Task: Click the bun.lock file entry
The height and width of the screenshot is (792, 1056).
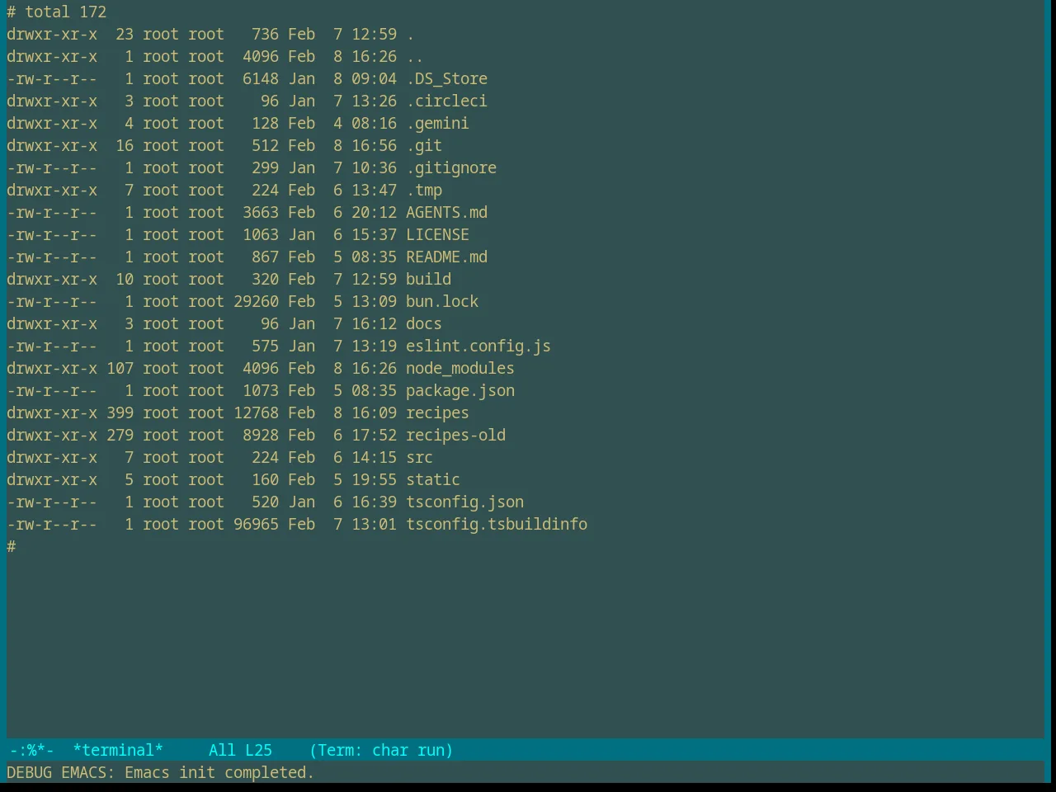Action: 442,301
